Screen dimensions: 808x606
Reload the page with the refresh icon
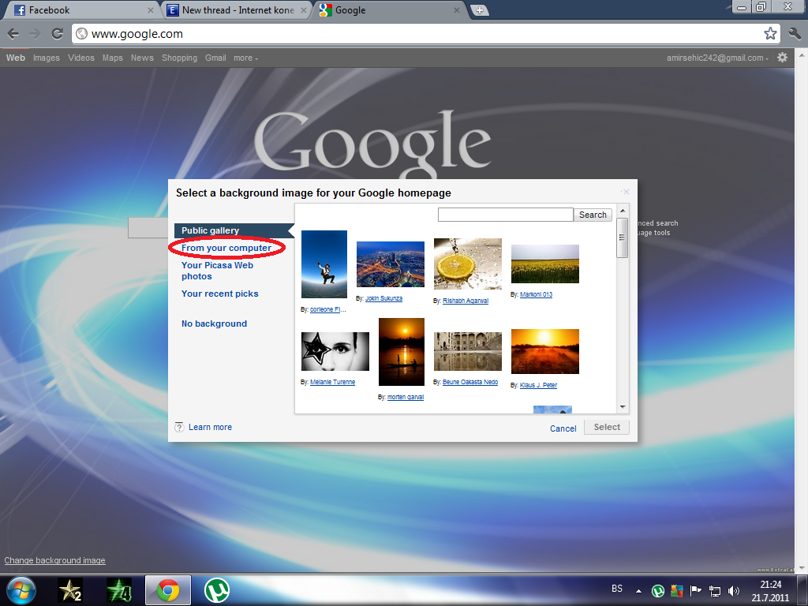(57, 34)
